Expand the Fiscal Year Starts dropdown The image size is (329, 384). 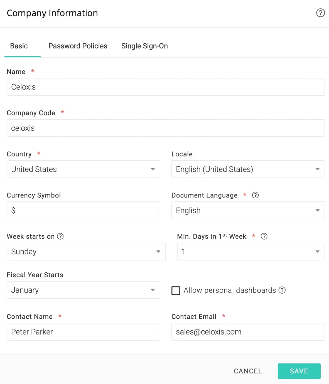(x=84, y=290)
